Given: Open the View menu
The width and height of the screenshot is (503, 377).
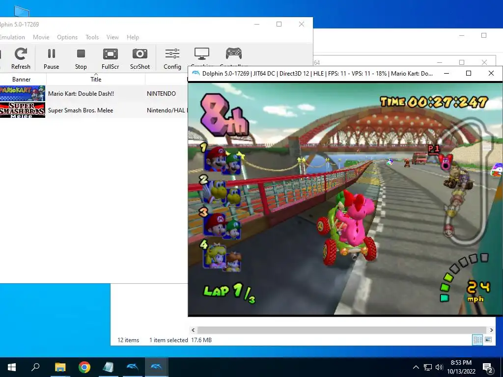Looking at the screenshot, I should (x=112, y=37).
